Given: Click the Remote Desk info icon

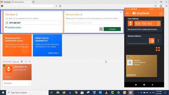Looking at the screenshot, I should [81, 15].
